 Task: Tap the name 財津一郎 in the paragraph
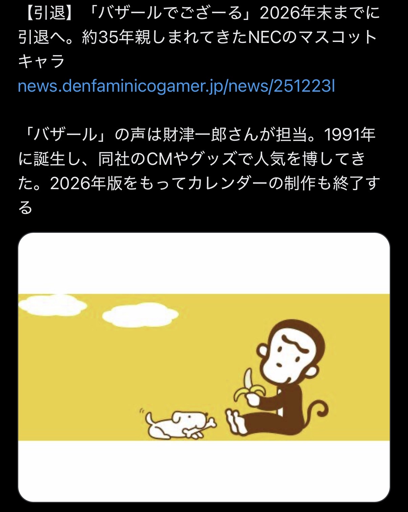195,135
